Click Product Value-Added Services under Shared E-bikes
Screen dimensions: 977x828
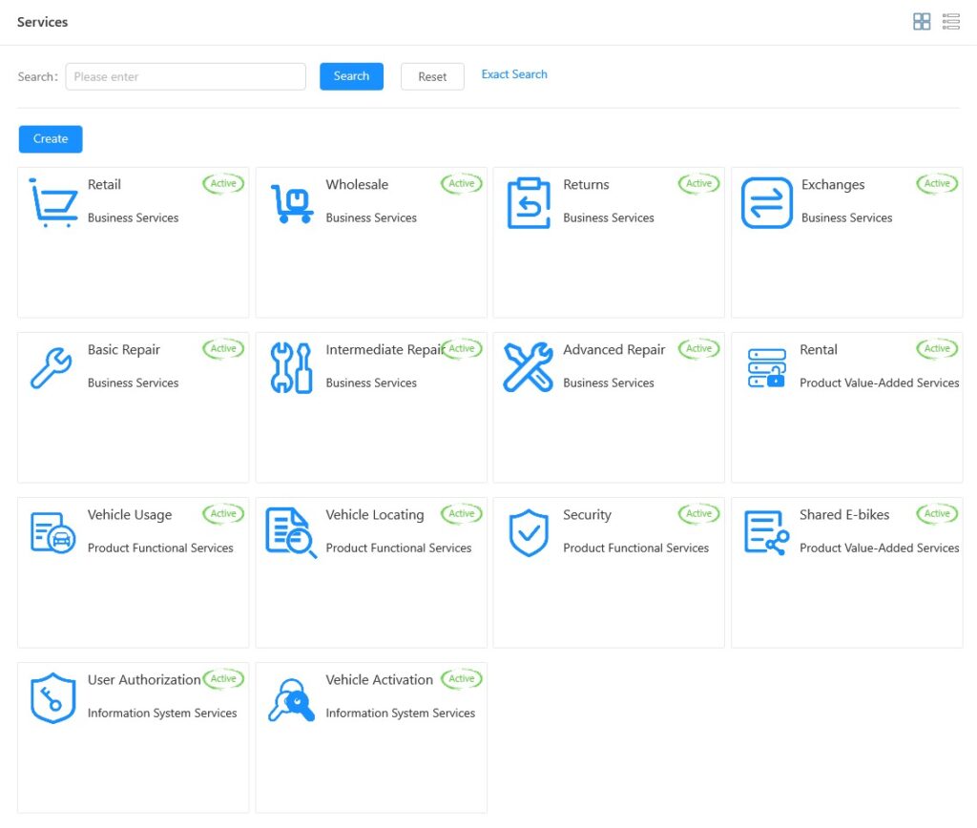pos(879,548)
